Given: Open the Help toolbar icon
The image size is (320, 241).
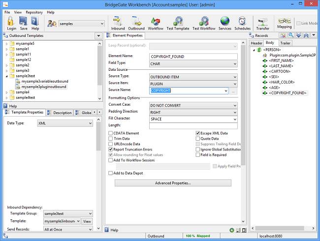Looking at the screenshot, I should [x=35, y=21].
